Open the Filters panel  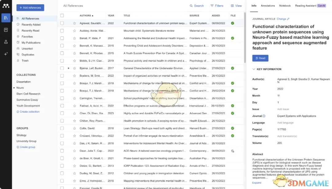(x=217, y=6)
